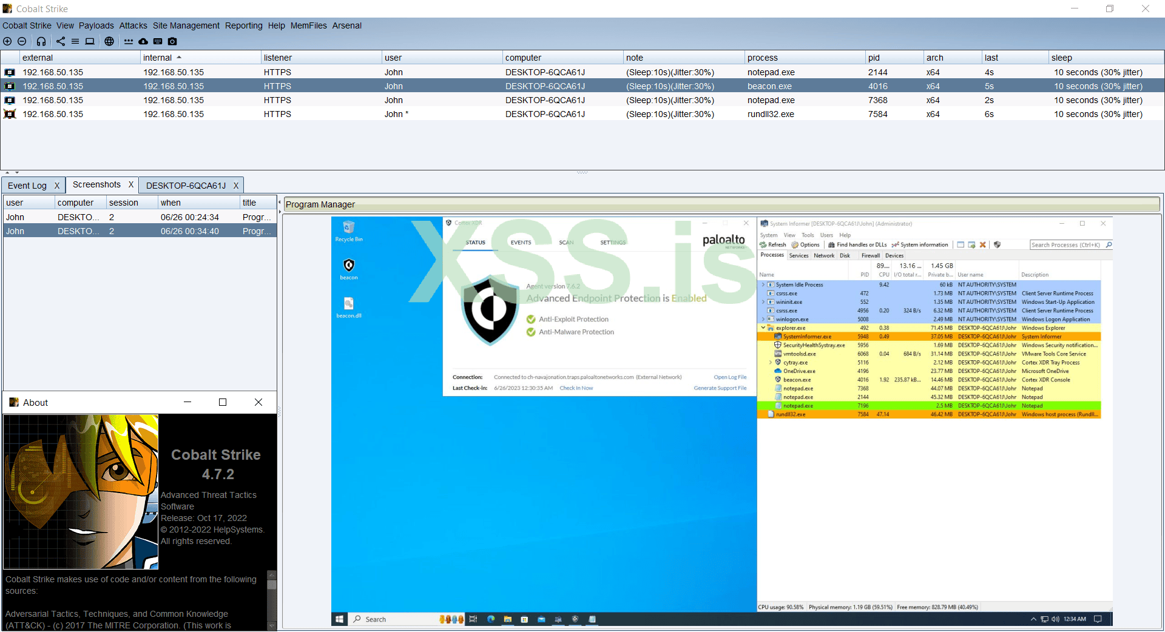This screenshot has height=632, width=1165.
Task: Close the Event Log tab
Action: click(57, 186)
